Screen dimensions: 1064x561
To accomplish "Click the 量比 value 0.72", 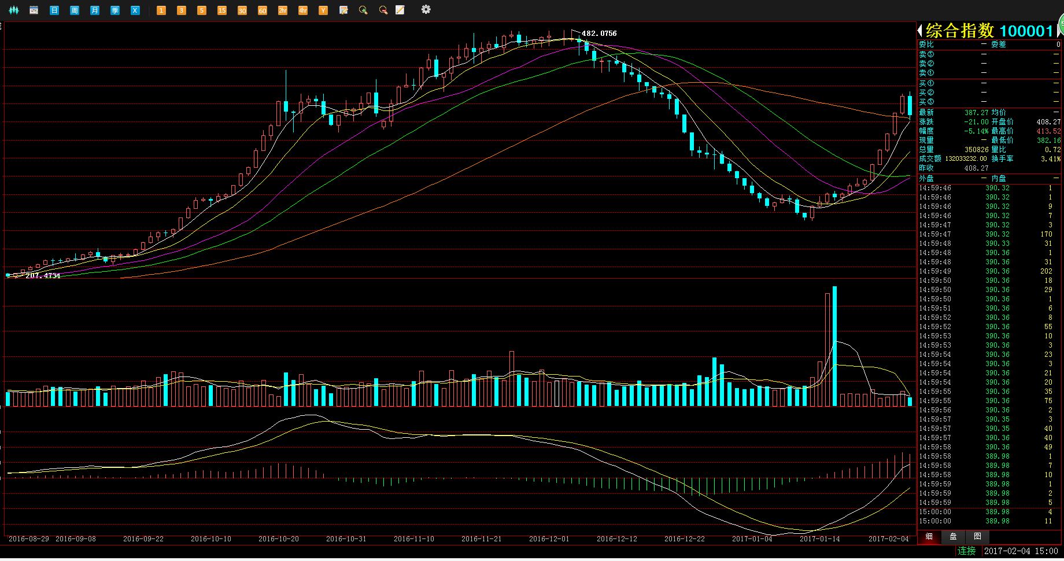I will [x=1052, y=150].
